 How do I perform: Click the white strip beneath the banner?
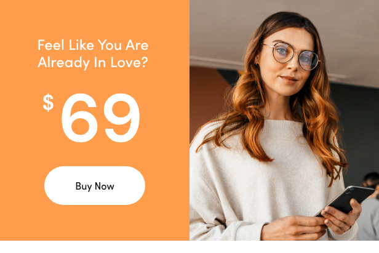(x=189, y=247)
